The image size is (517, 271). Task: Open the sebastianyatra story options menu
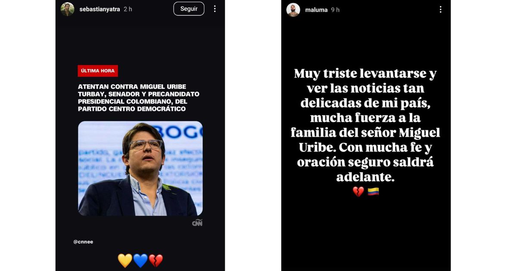pos(215,9)
